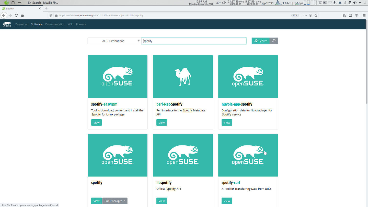Open the perl-Net-Spotify title link

[x=169, y=104]
